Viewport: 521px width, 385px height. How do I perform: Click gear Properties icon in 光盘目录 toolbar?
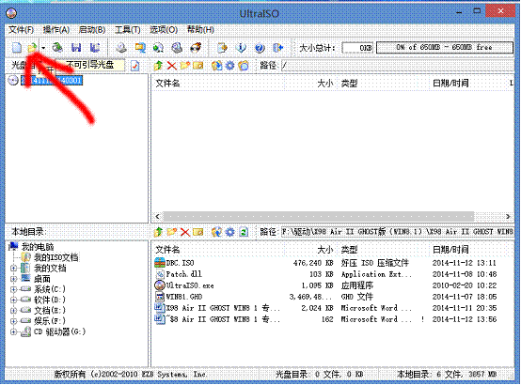[x=229, y=66]
